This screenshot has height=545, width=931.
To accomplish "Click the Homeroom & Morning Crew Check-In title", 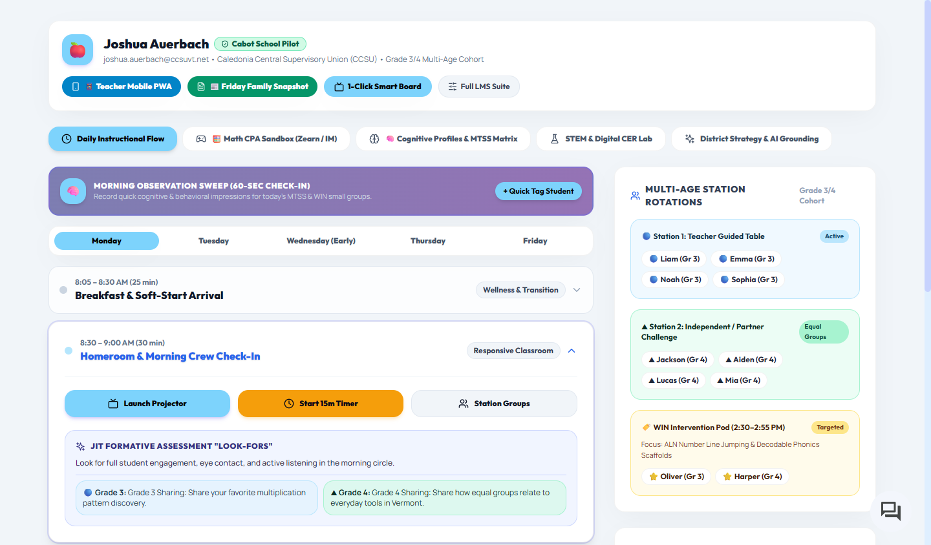I will coord(170,356).
